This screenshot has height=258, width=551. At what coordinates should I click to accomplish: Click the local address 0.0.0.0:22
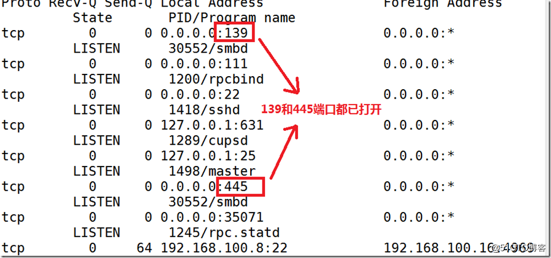200,95
